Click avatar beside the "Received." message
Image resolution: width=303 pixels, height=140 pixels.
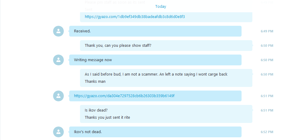pos(58,31)
